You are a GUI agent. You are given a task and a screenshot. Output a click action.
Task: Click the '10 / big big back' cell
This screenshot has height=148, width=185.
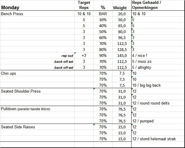click(146, 85)
